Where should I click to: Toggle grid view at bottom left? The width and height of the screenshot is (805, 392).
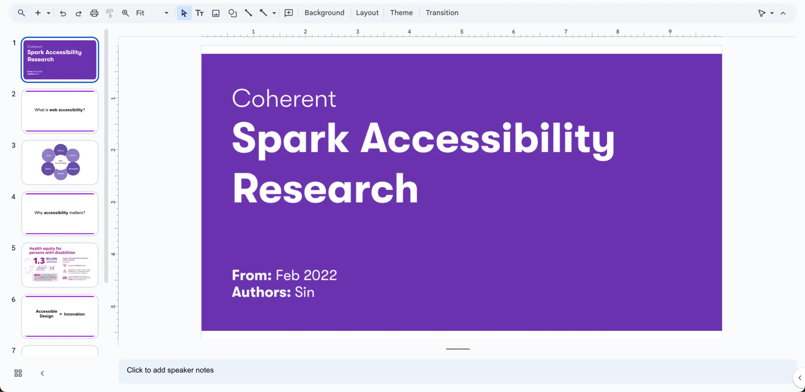[x=18, y=373]
